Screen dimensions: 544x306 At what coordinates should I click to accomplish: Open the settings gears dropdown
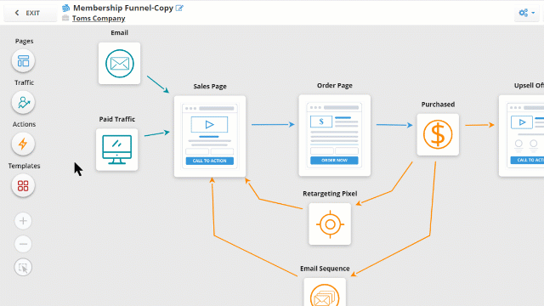tap(527, 13)
